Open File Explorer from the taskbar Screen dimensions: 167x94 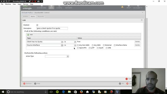pyautogui.click(x=69, y=92)
